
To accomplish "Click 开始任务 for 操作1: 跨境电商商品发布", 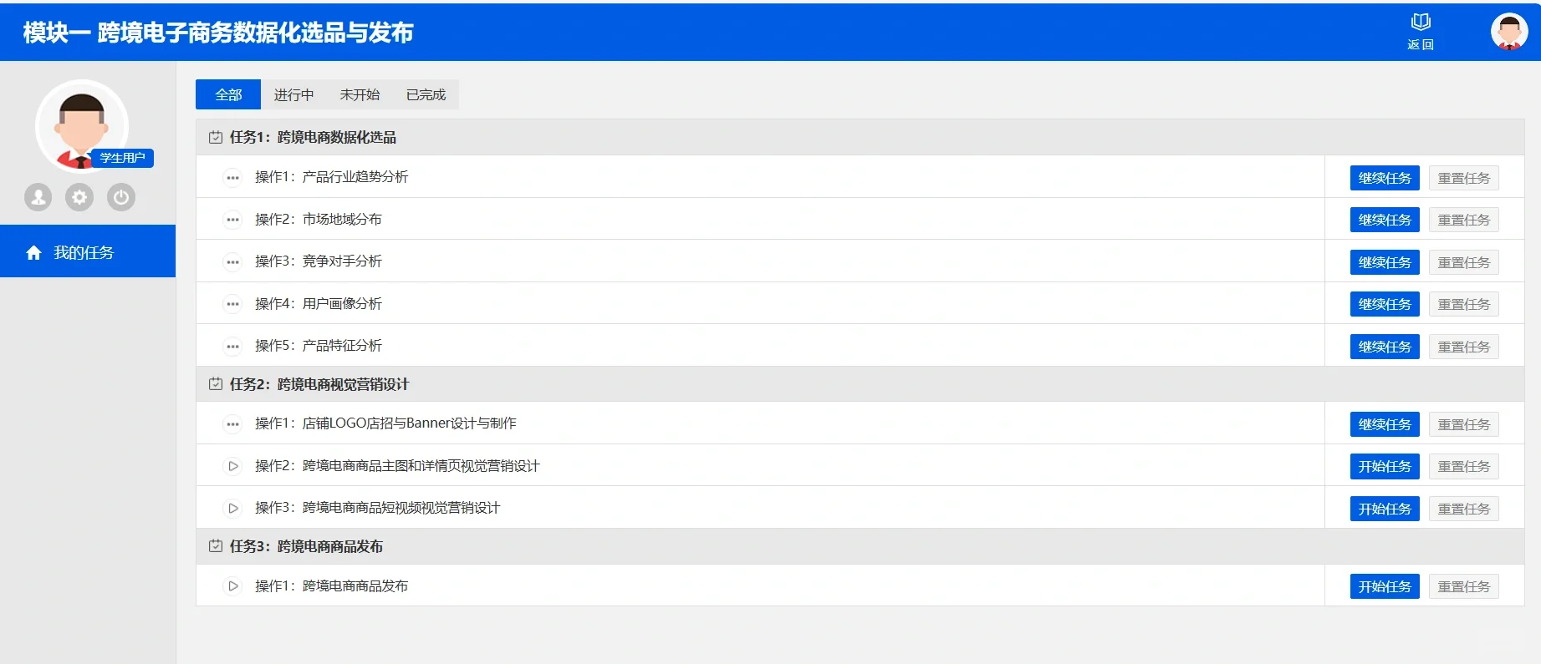I will click(x=1385, y=586).
